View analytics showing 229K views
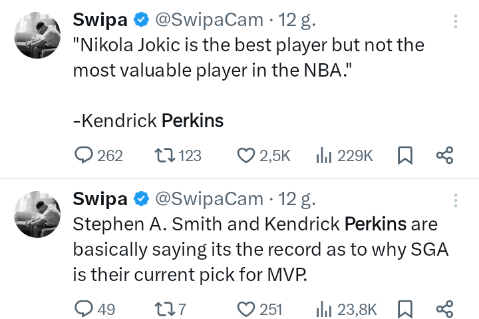Viewport: 479px width, 319px height. [x=323, y=156]
